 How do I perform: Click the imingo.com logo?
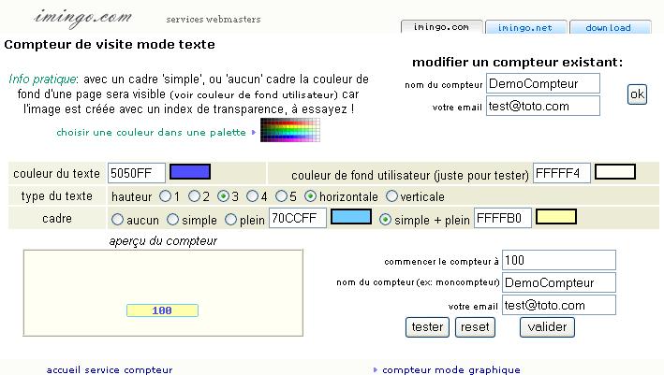(81, 16)
